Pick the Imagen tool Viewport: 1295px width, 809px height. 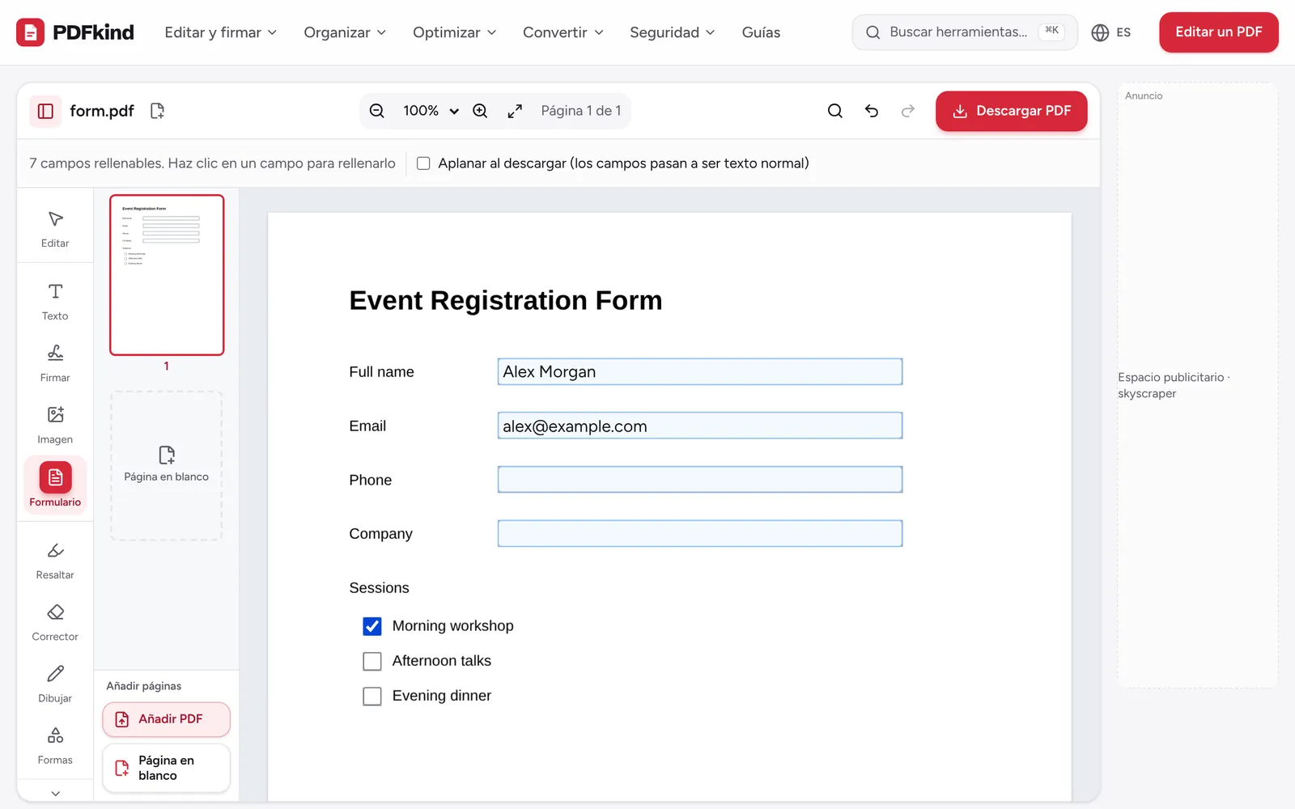[x=55, y=426]
